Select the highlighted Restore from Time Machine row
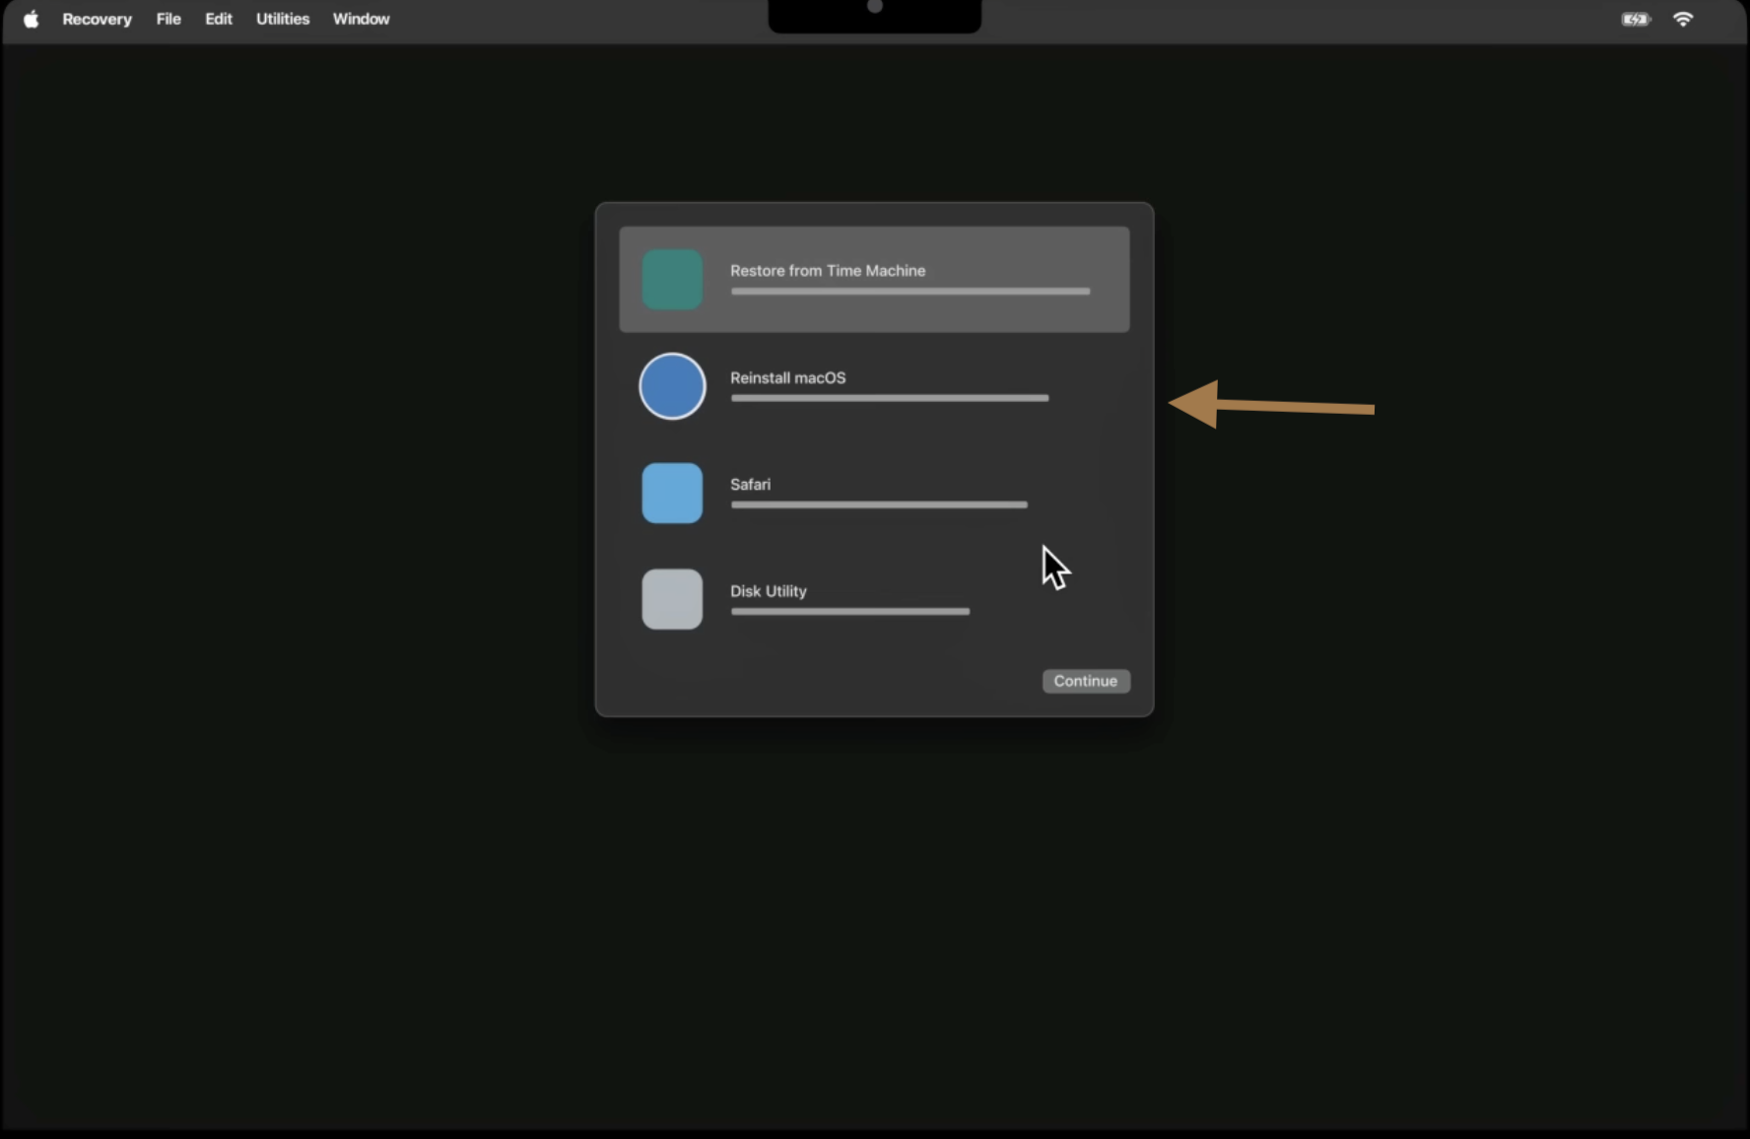Viewport: 1750px width, 1139px height. 873,278
